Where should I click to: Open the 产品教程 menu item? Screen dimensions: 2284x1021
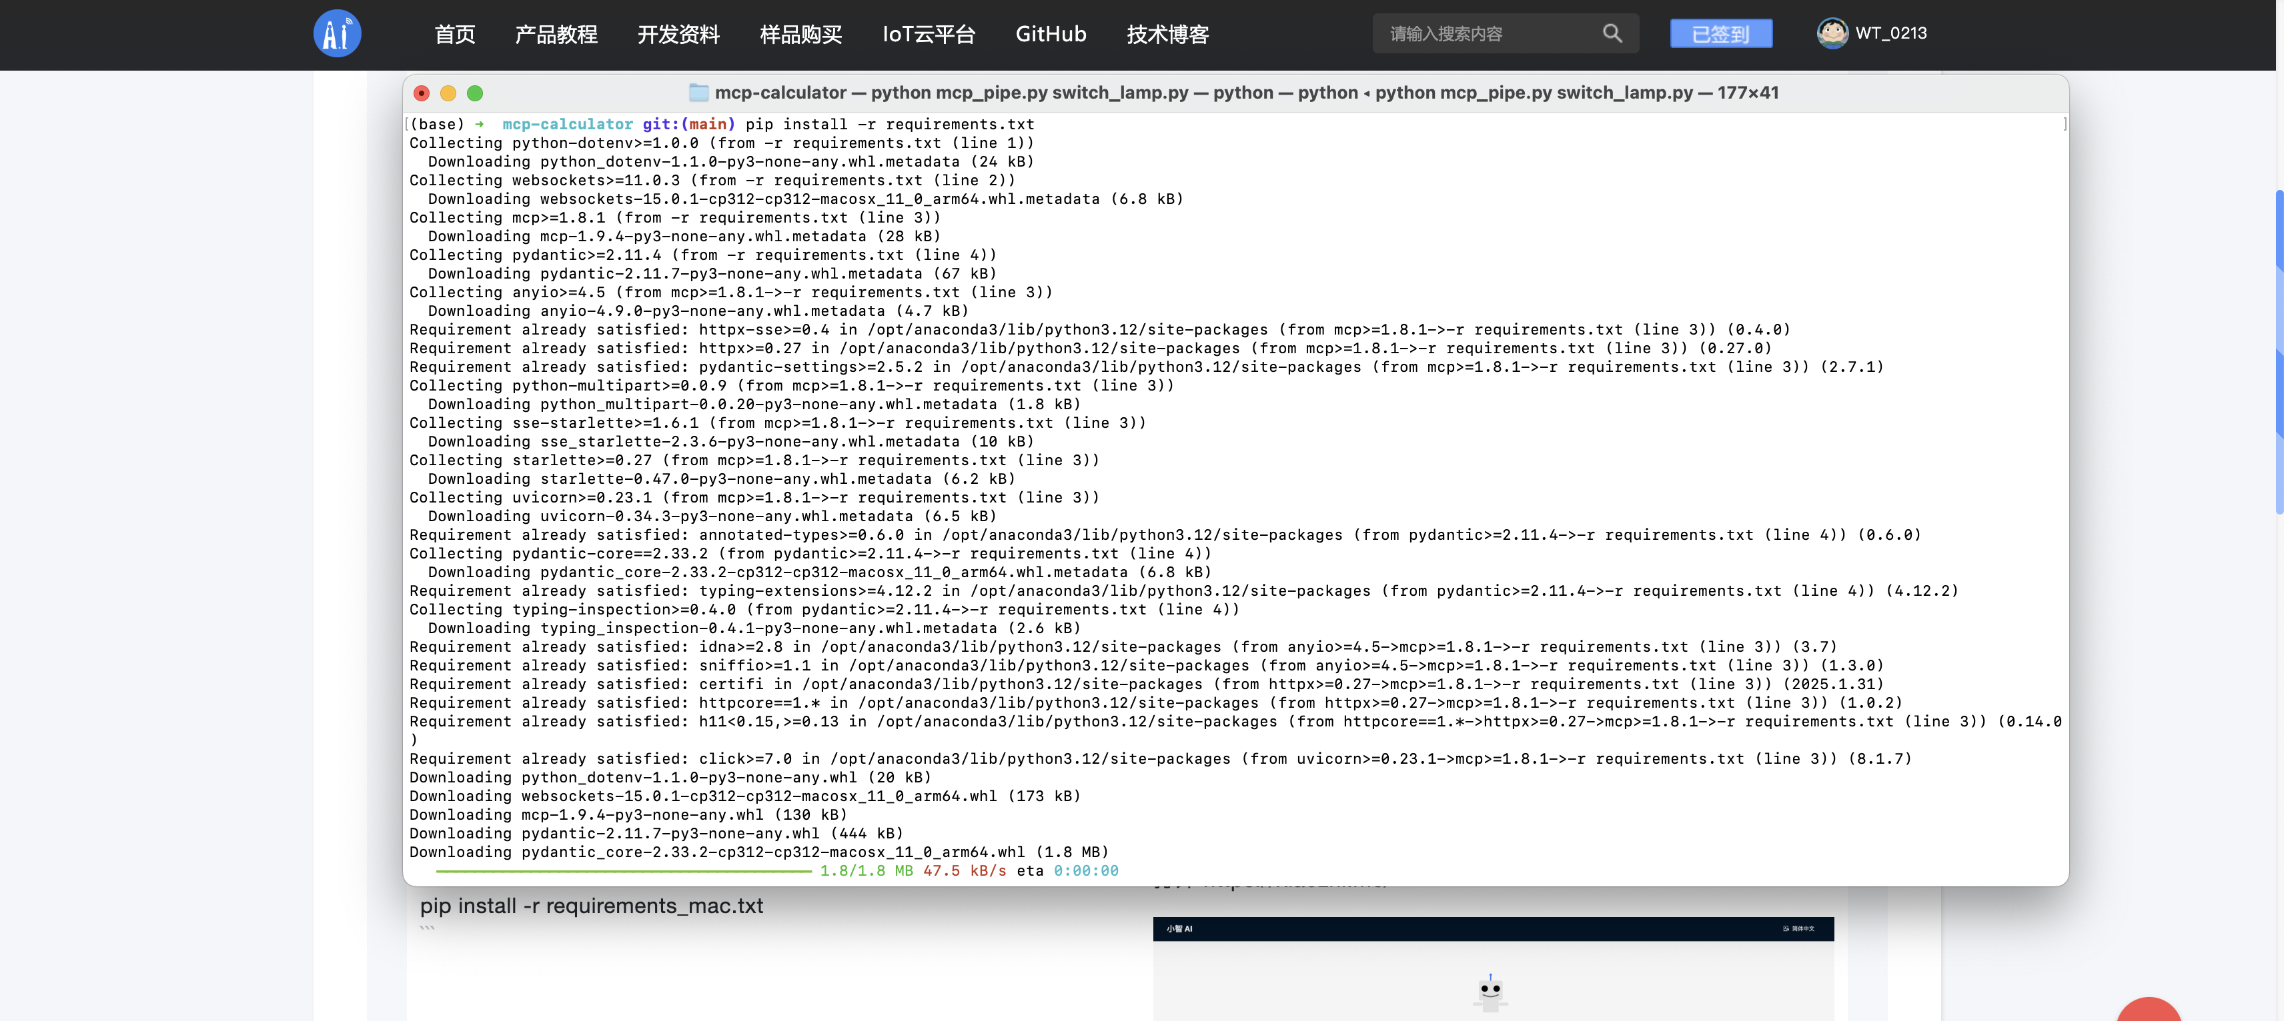click(x=556, y=35)
